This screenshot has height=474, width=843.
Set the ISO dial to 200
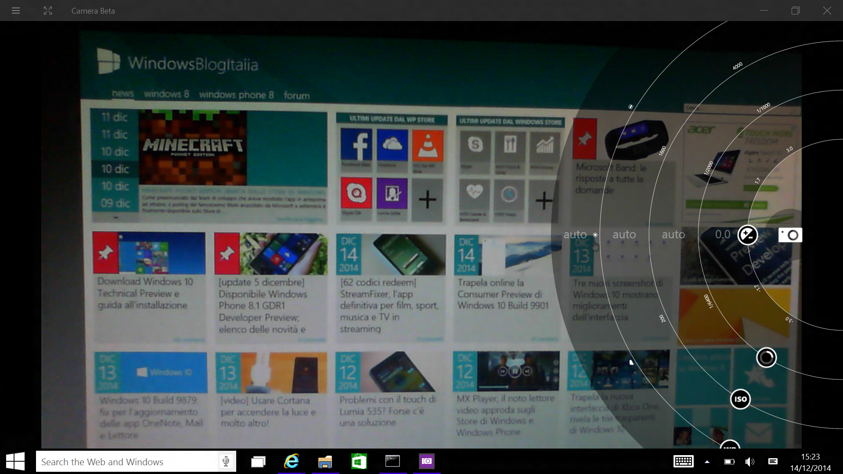(663, 319)
